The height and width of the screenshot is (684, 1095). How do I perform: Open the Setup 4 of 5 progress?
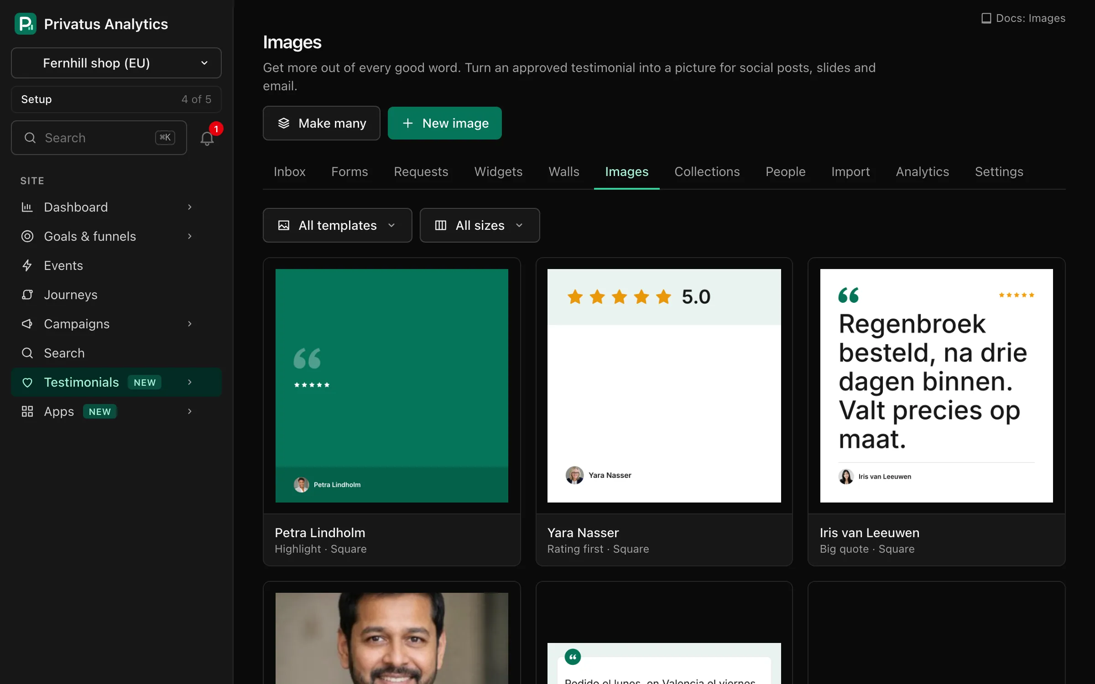[x=116, y=99]
